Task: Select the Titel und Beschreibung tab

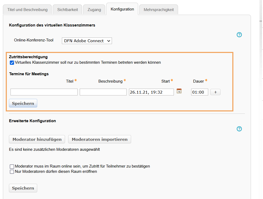Action: point(27,9)
